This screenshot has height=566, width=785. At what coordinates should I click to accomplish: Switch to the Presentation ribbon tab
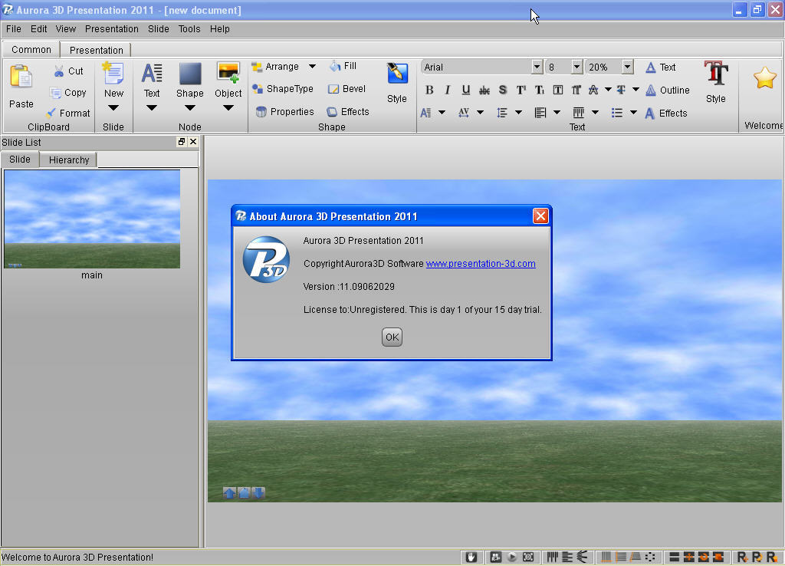click(96, 49)
